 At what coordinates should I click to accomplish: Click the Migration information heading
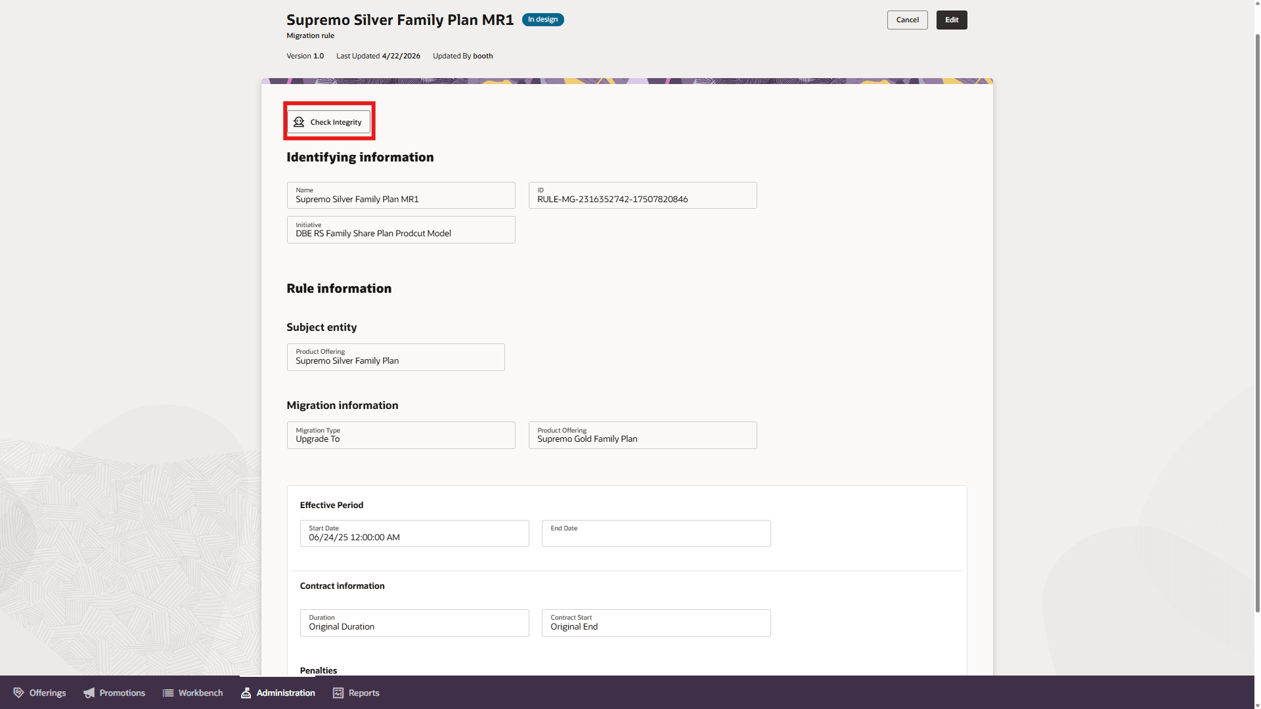pyautogui.click(x=342, y=405)
